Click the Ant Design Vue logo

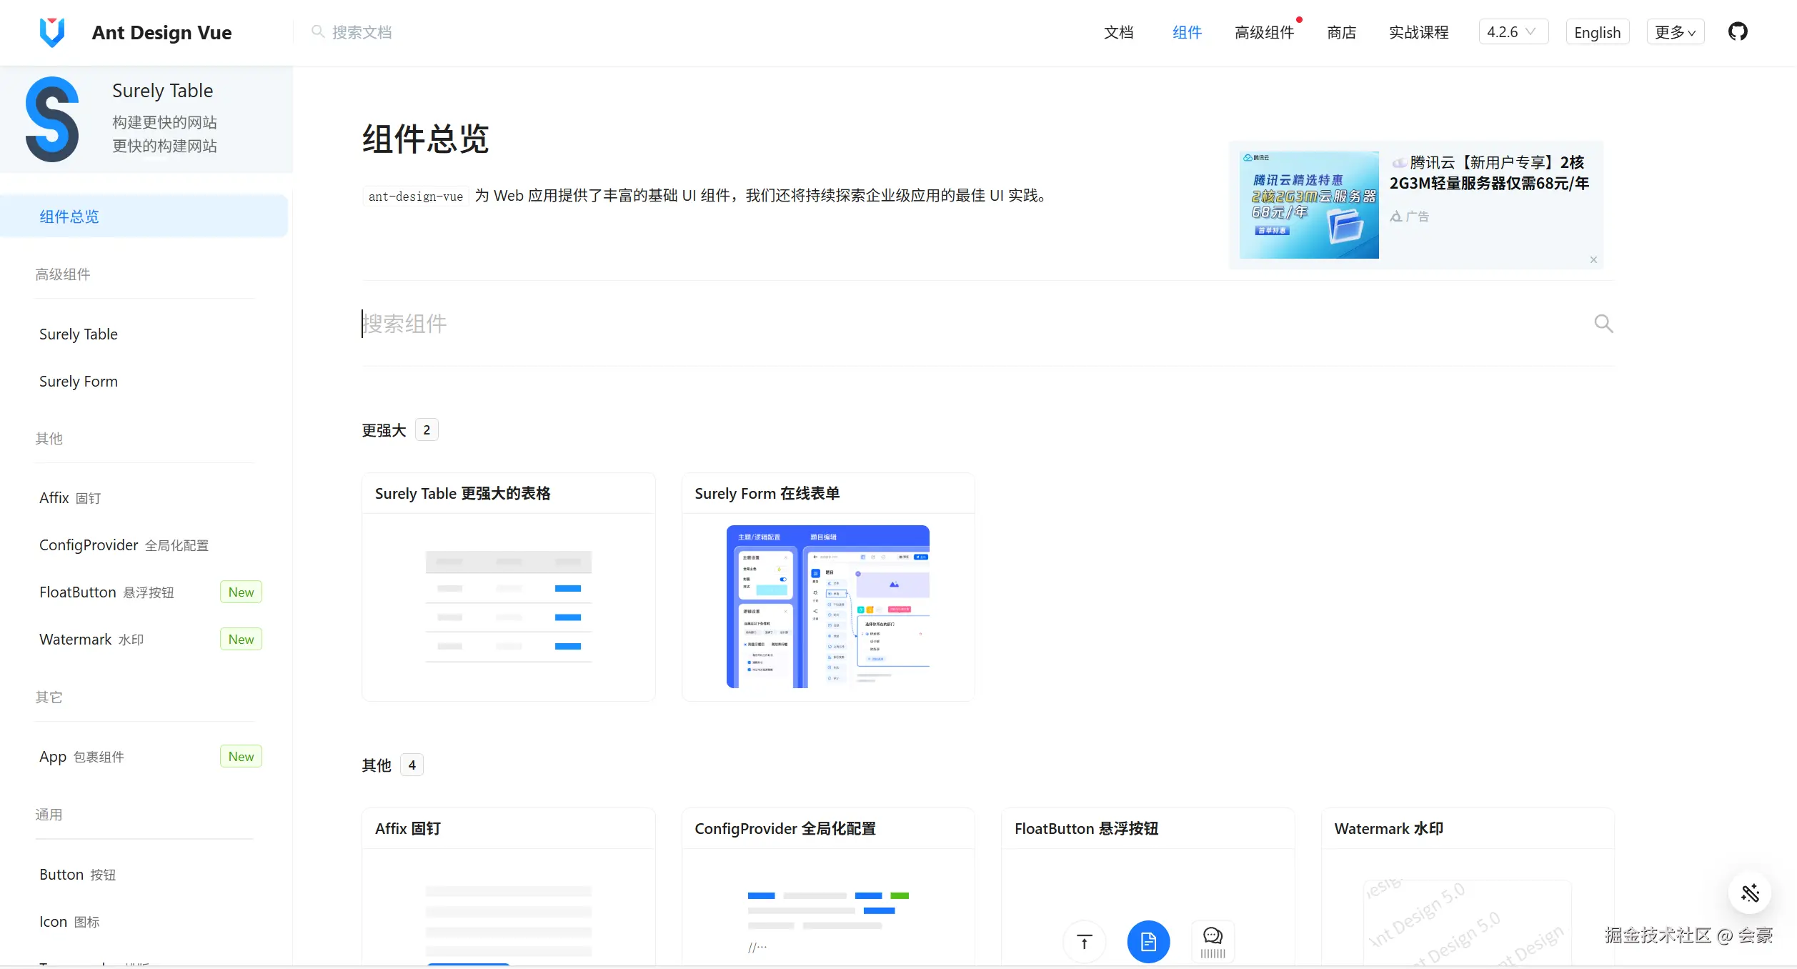click(x=52, y=32)
